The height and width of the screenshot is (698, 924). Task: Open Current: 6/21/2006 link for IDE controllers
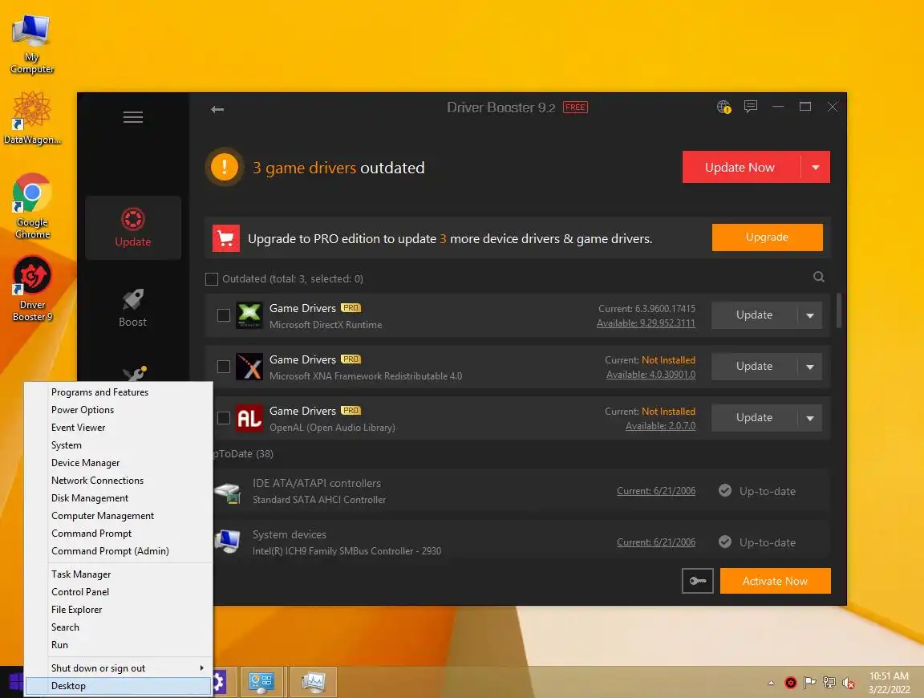656,490
